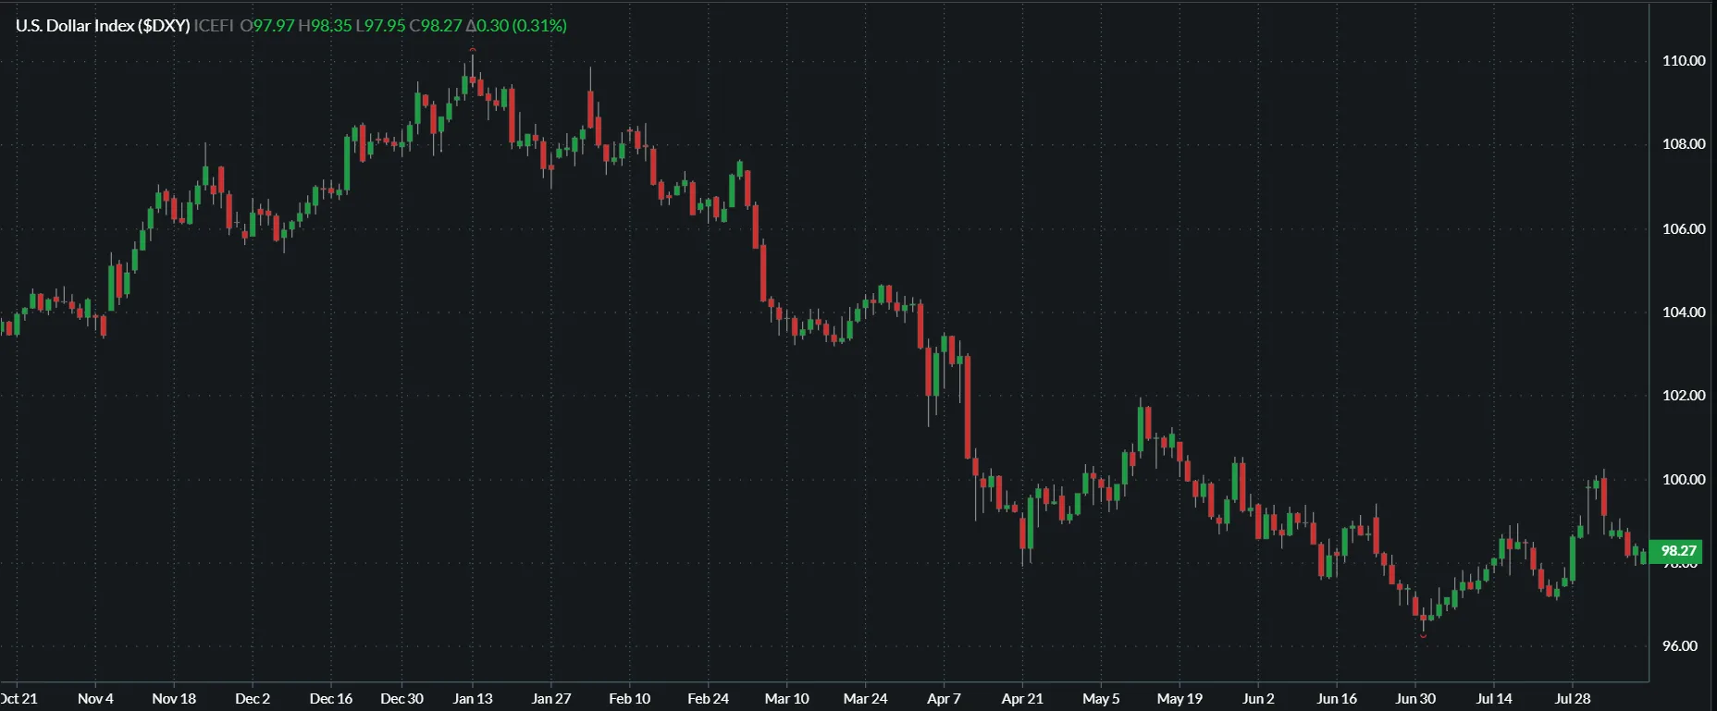The width and height of the screenshot is (1717, 711).
Task: Select the Nov 4 date on the time axis
Action: pos(95,699)
